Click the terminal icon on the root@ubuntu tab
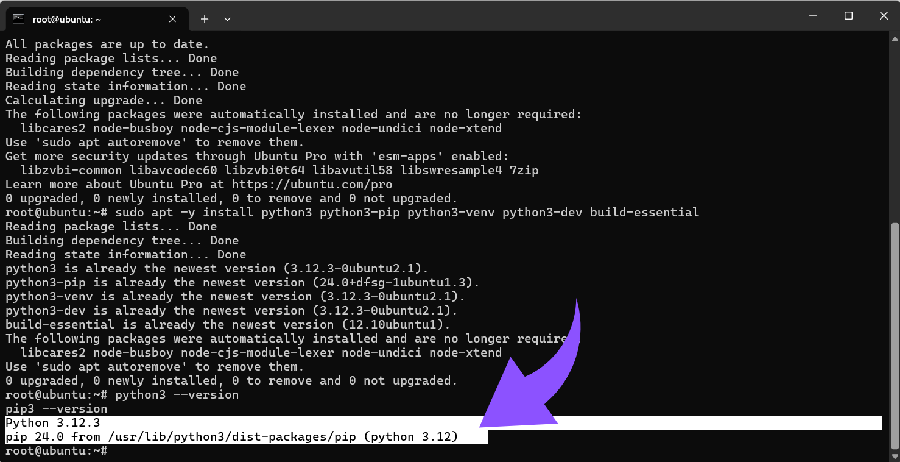Viewport: 900px width, 462px height. point(18,19)
